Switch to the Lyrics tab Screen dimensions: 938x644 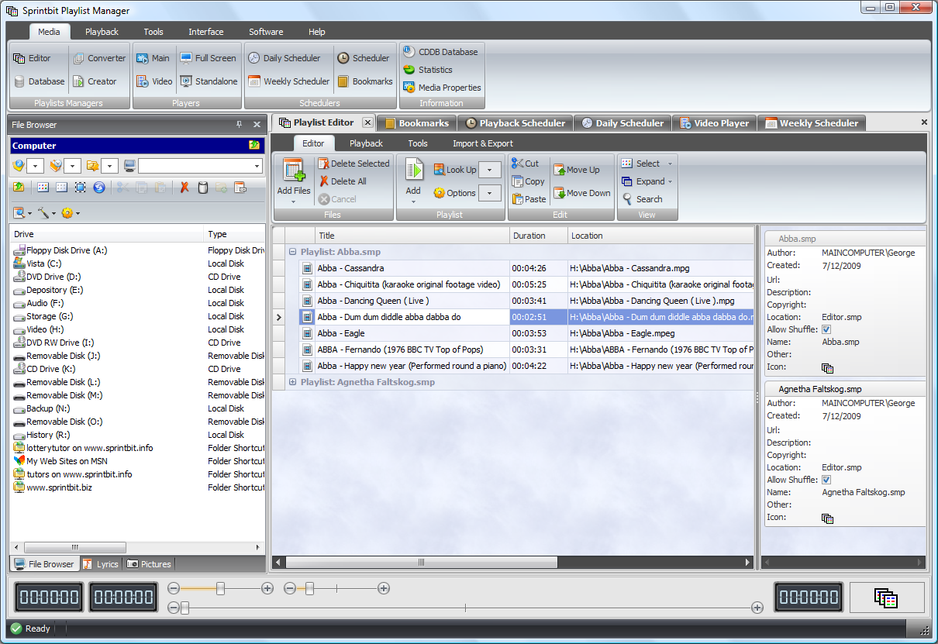[x=100, y=564]
